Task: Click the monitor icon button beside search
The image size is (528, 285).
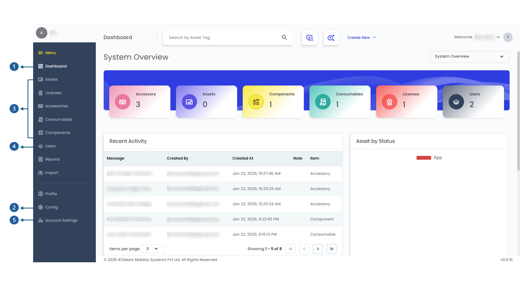Action: click(309, 37)
